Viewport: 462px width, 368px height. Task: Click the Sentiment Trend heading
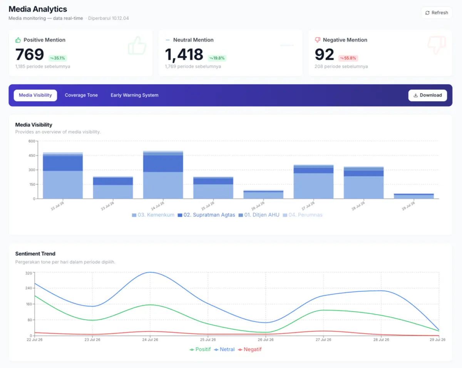click(x=35, y=254)
